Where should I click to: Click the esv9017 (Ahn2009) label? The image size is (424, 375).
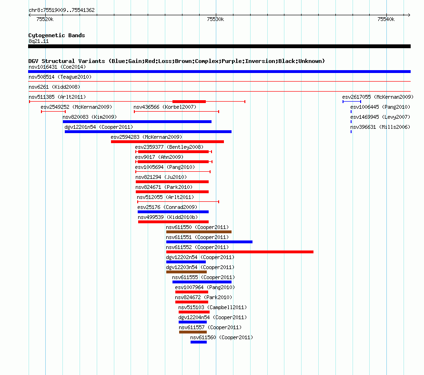[159, 157]
